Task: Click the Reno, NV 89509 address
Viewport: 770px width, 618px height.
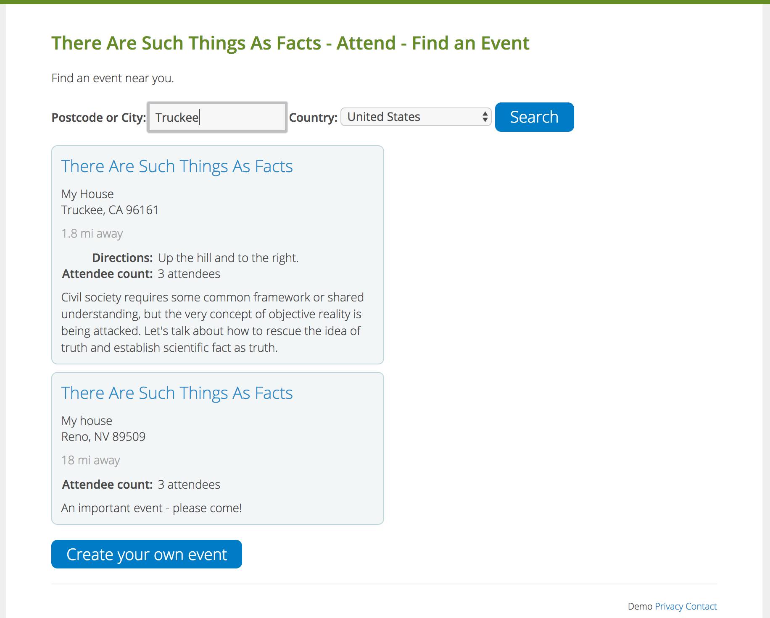Action: tap(103, 437)
